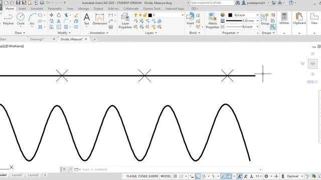Expand the Properties panel
Viewport: 321px width, 180px height.
click(231, 32)
